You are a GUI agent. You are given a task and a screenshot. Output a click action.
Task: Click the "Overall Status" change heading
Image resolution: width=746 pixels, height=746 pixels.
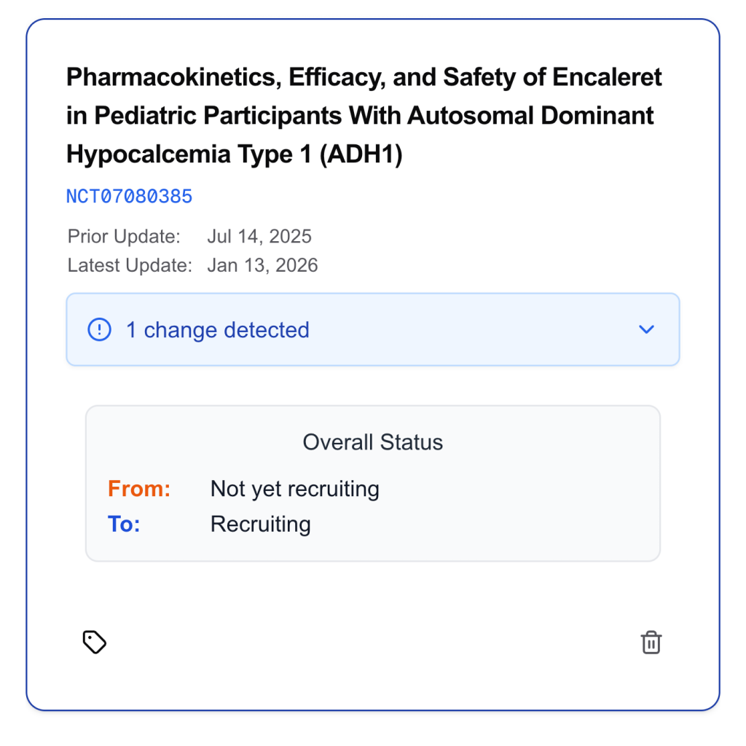372,442
